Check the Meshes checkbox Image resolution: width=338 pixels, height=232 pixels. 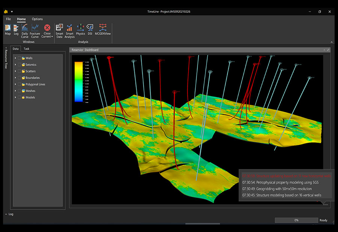[20, 91]
